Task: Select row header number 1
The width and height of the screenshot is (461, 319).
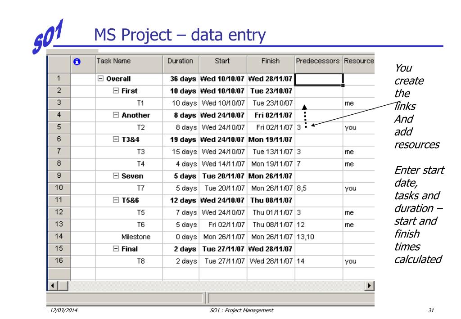Action: click(59, 78)
